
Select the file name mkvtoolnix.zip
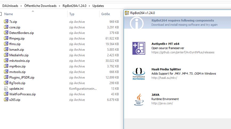click(19, 61)
